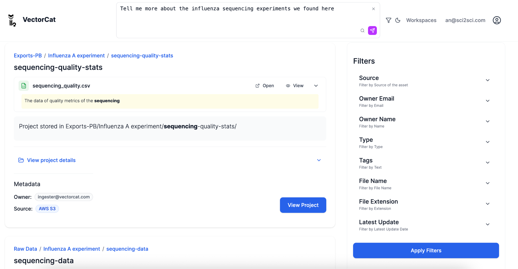Click the VectorCat logo icon
This screenshot has height=269, width=518.
coord(12,20)
